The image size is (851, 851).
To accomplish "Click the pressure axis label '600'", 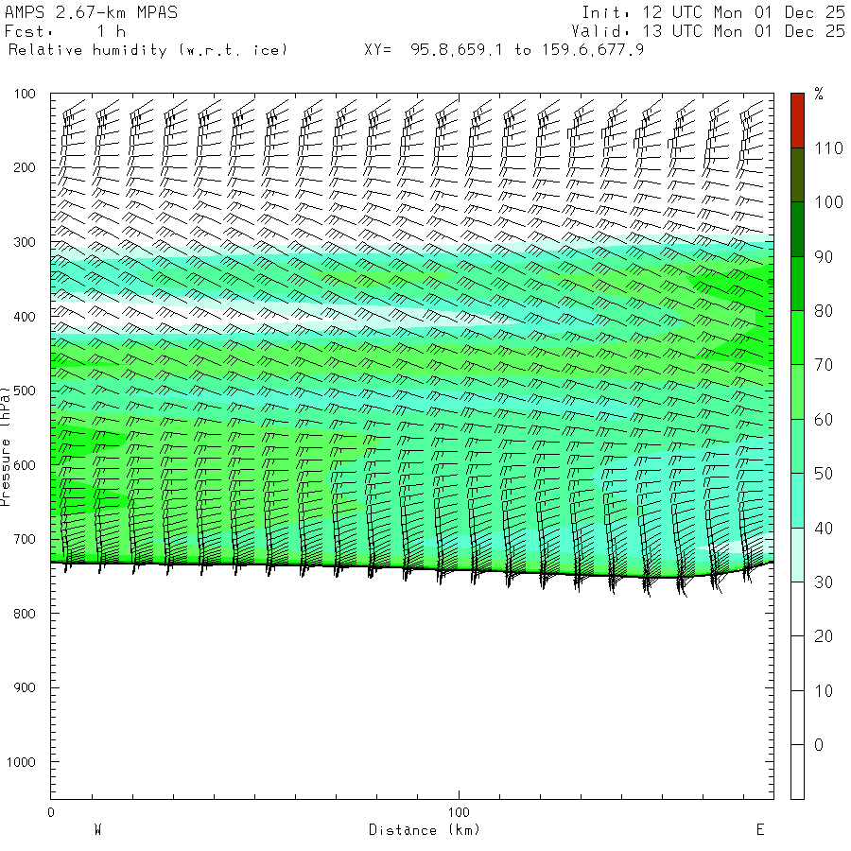I will 25,465.
